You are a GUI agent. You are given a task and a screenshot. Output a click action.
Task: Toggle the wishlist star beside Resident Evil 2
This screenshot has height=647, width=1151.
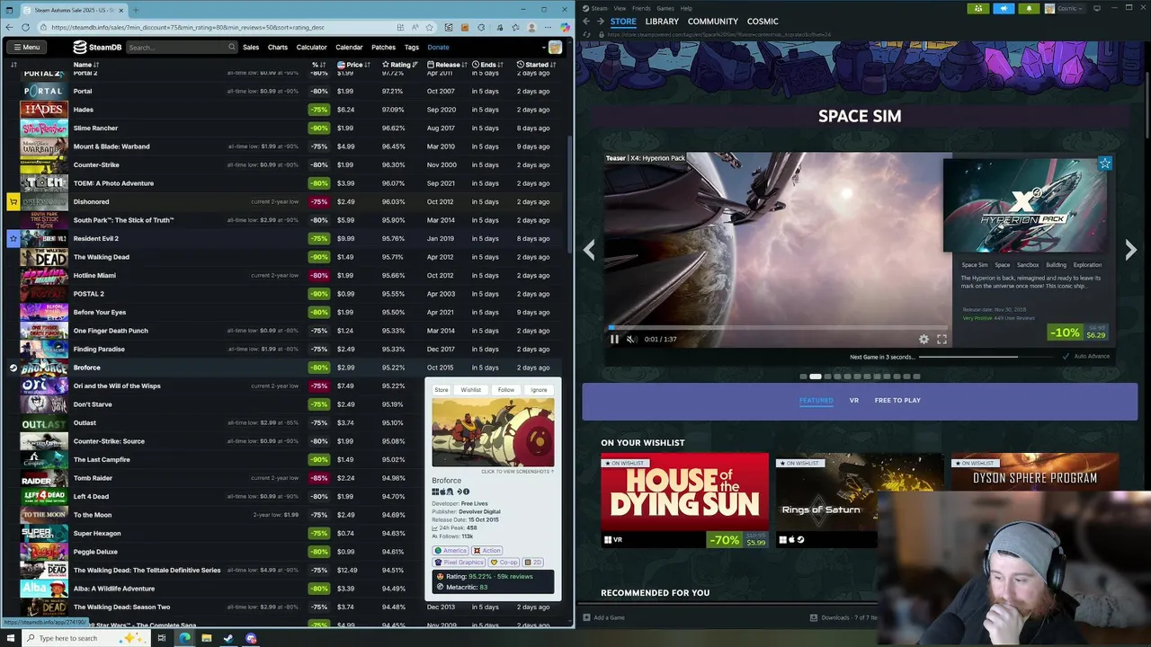pyautogui.click(x=13, y=239)
